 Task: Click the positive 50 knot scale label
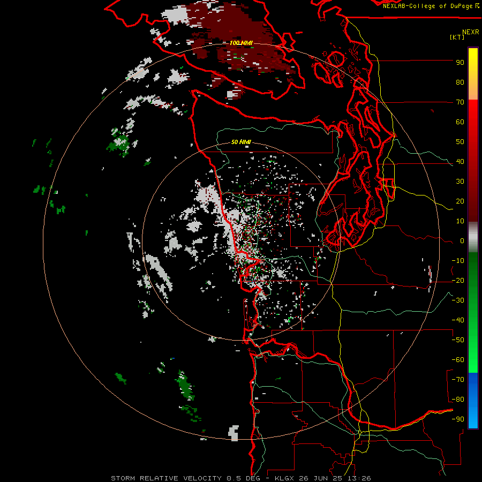click(x=460, y=142)
